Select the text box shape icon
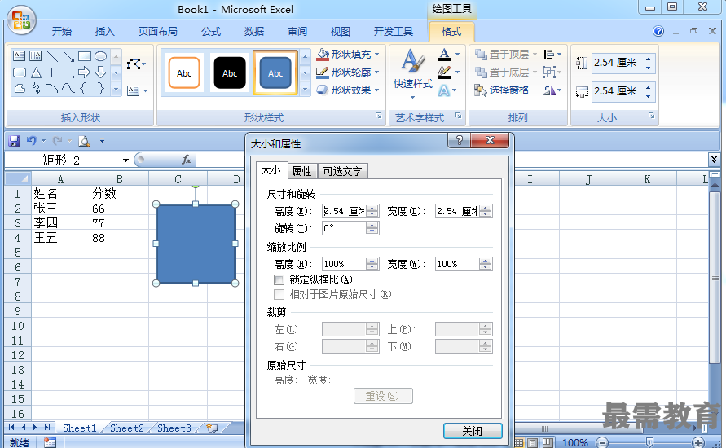 [x=19, y=56]
